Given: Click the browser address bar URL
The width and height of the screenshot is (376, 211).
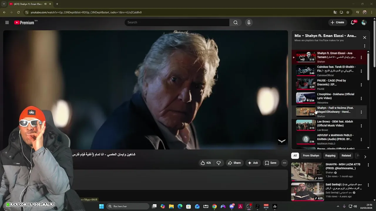Looking at the screenshot, I should 86,12.
